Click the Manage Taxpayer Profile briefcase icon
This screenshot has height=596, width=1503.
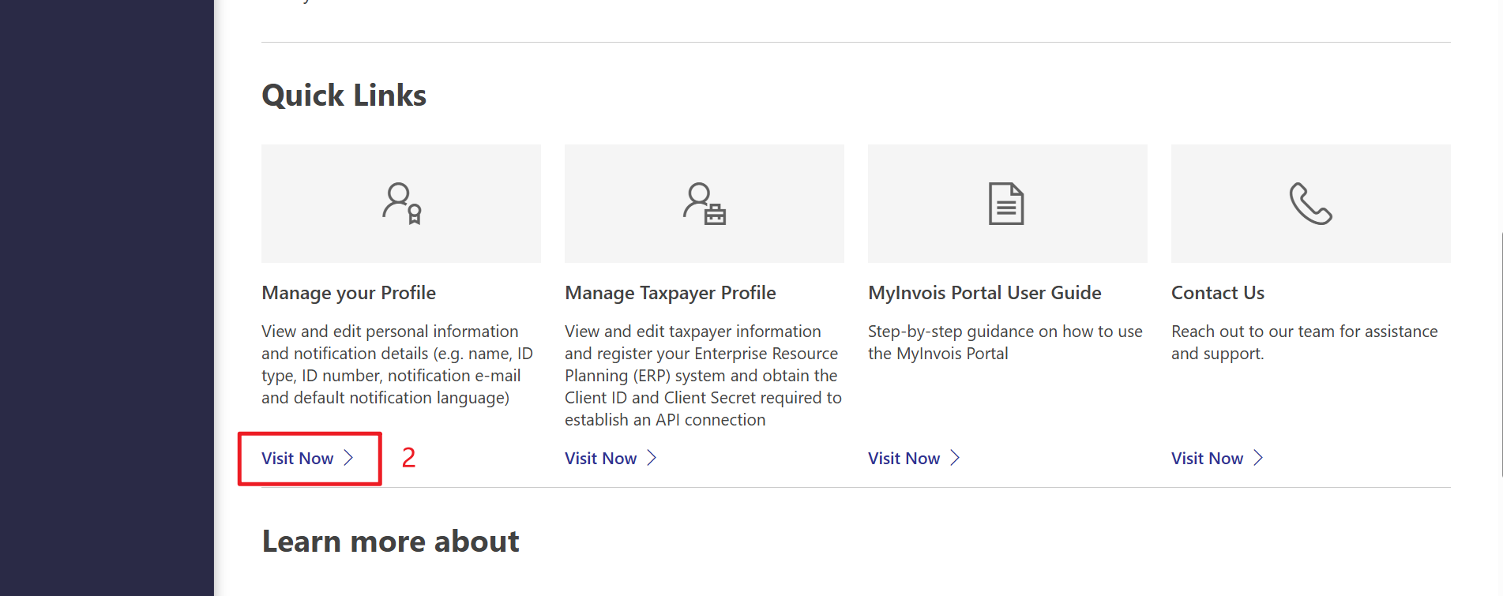pos(705,204)
